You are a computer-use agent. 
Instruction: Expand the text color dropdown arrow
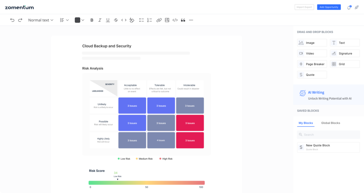coord(83,20)
